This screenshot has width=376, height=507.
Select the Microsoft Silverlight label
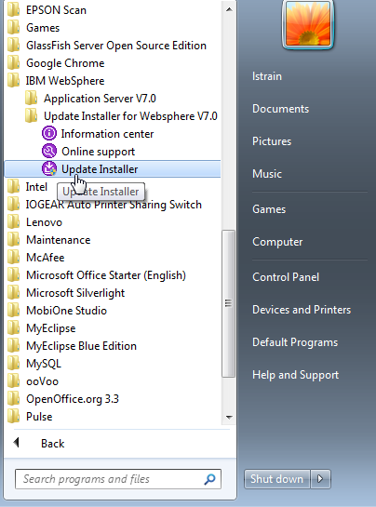75,293
